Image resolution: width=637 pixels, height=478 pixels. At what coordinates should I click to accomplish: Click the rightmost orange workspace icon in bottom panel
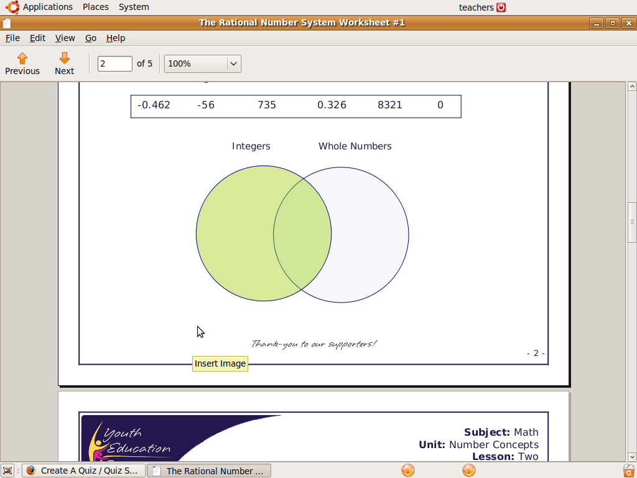pyautogui.click(x=469, y=471)
